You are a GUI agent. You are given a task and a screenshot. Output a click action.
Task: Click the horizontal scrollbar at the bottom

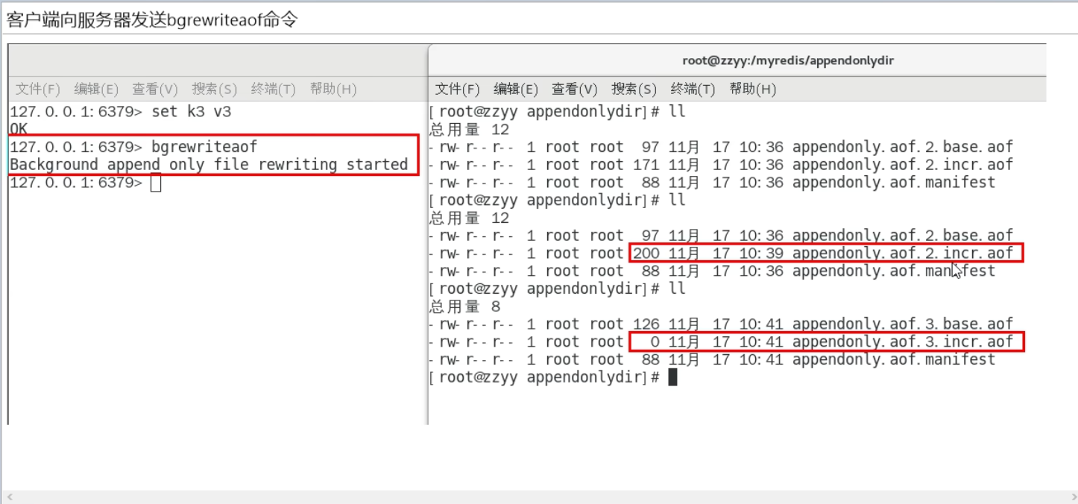(x=539, y=497)
